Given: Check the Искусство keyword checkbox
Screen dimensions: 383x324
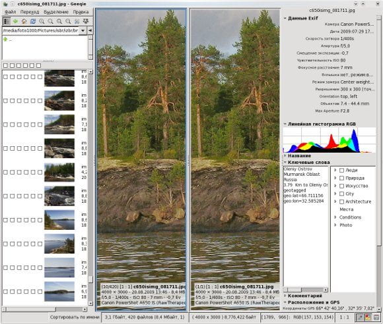Looking at the screenshot, I should (x=341, y=186).
